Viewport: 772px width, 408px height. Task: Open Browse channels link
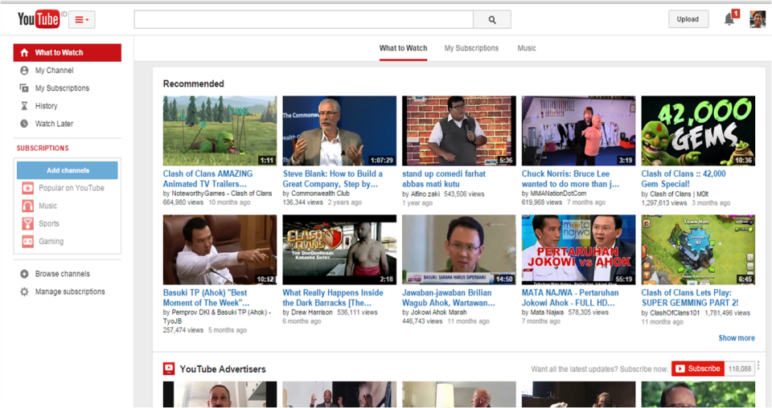pyautogui.click(x=63, y=274)
